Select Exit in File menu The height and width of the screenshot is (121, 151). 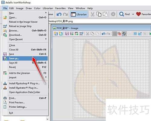25,113
